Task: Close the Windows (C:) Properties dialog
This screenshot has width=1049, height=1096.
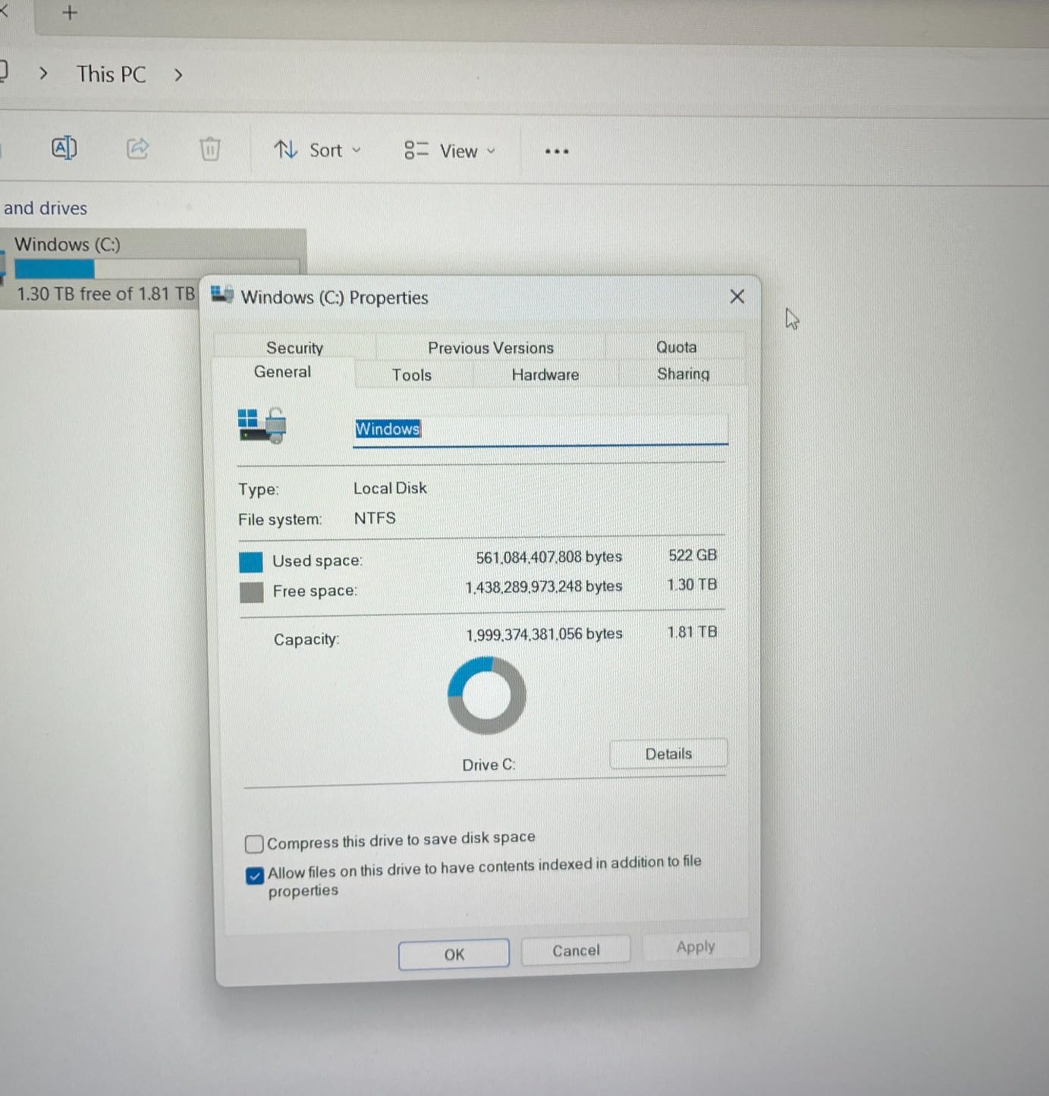Action: click(x=736, y=297)
